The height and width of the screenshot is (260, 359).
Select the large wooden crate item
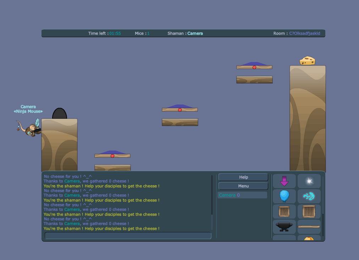309,211
